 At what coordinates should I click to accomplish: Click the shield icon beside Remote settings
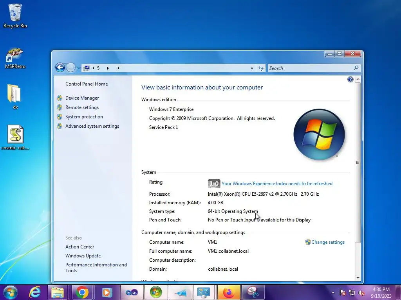click(x=60, y=107)
